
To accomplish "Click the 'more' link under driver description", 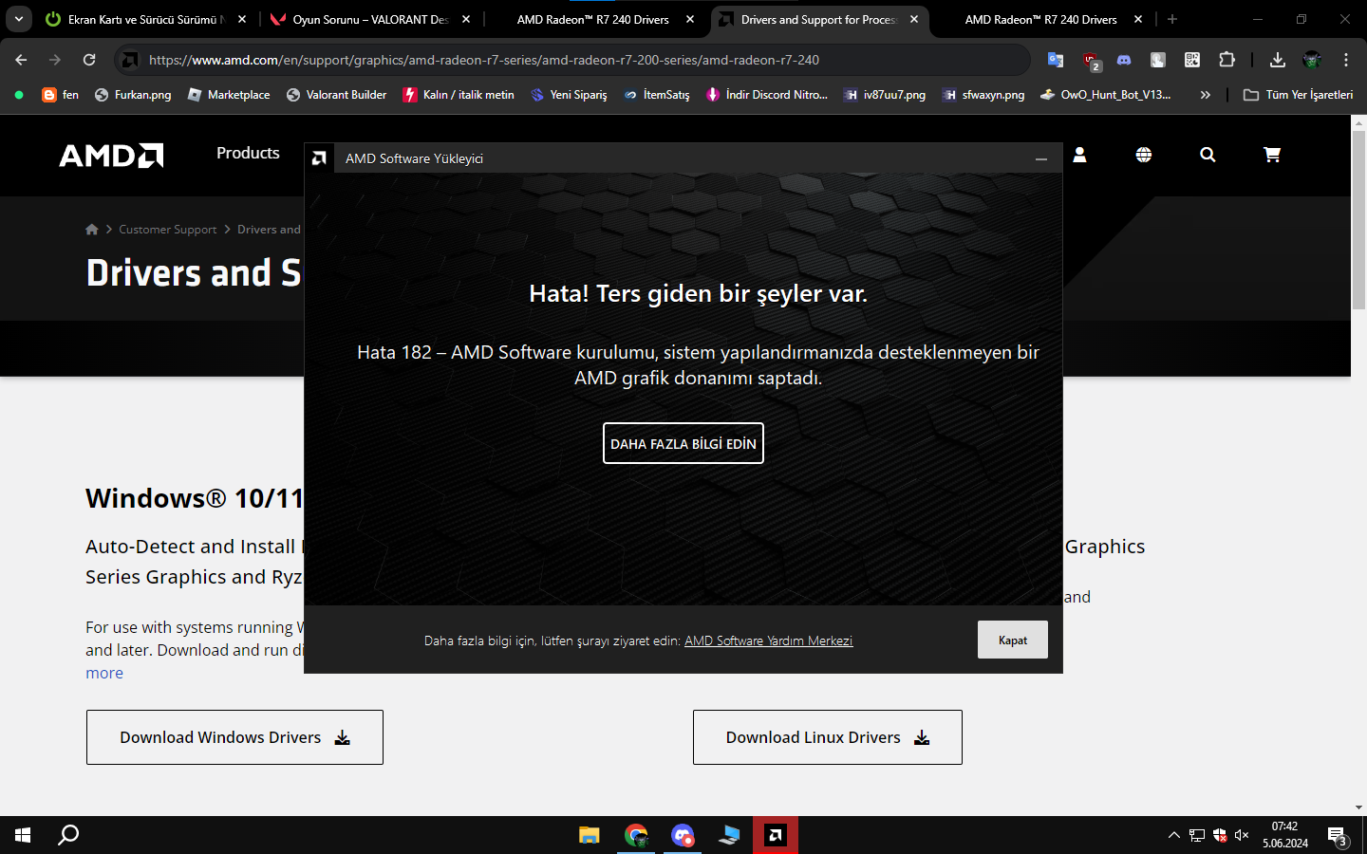I will click(104, 673).
